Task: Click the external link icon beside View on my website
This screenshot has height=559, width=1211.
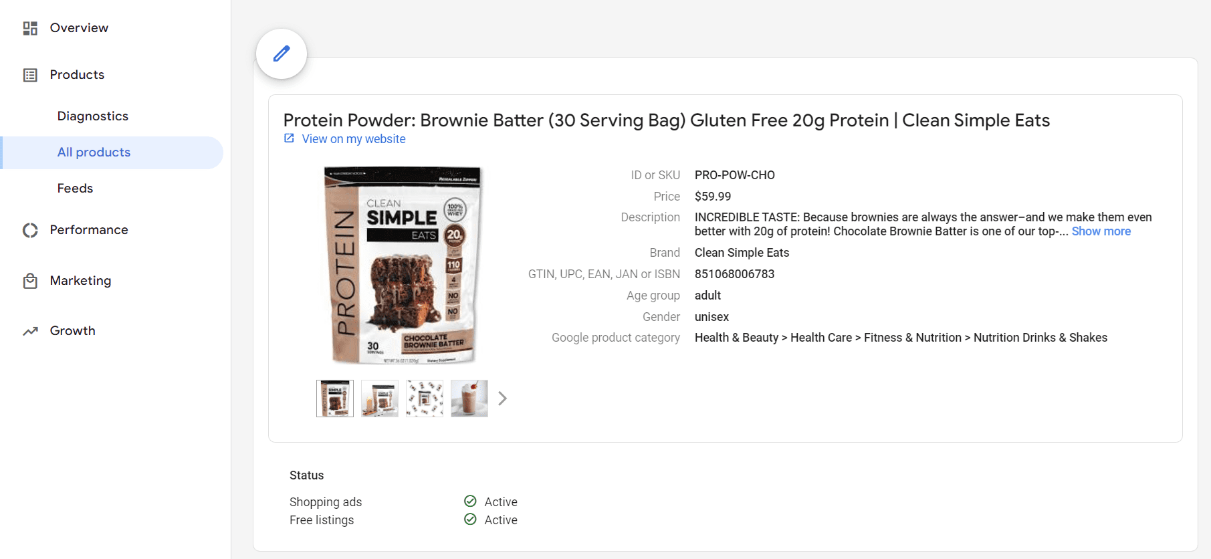Action: click(289, 138)
